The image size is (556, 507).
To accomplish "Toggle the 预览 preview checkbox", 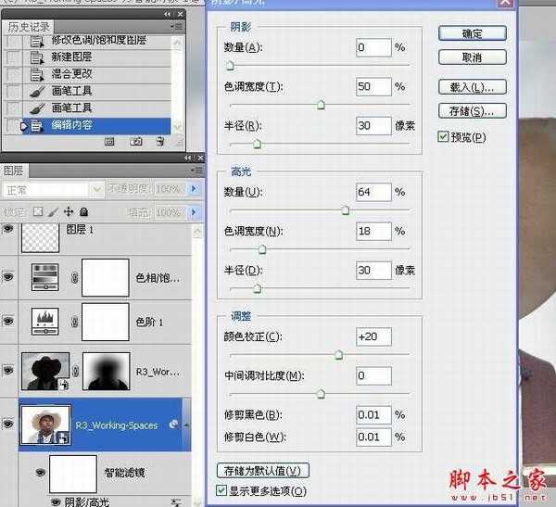I will click(444, 137).
